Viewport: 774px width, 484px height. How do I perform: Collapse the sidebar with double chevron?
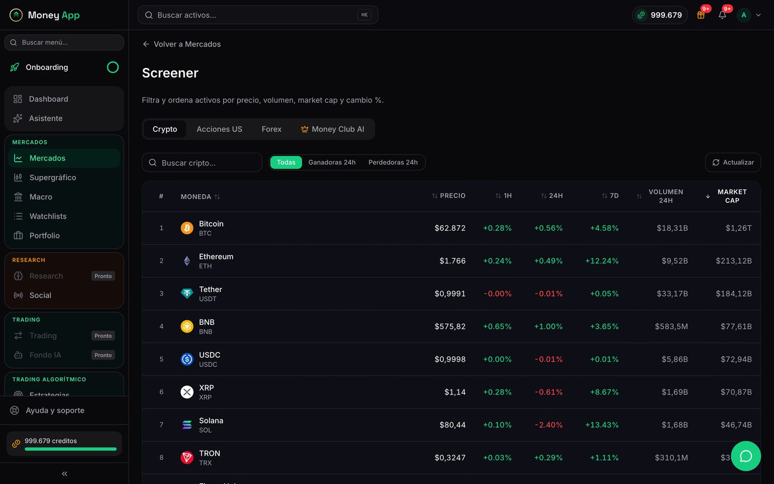[64, 473]
